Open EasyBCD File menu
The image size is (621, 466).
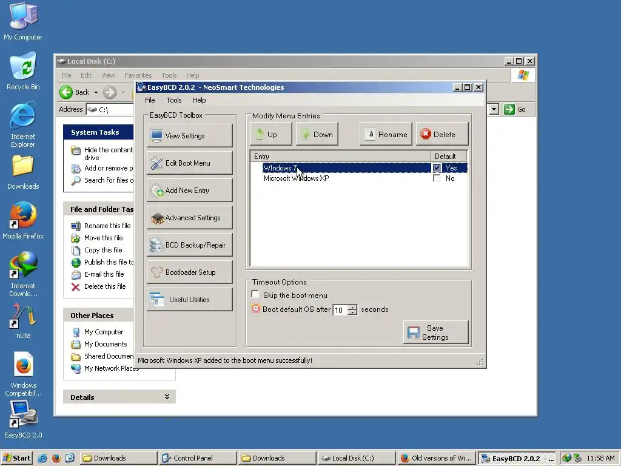[150, 100]
